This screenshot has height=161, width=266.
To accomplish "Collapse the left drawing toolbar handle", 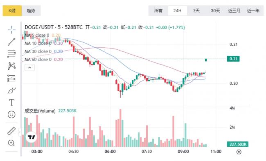I will 20,132.
